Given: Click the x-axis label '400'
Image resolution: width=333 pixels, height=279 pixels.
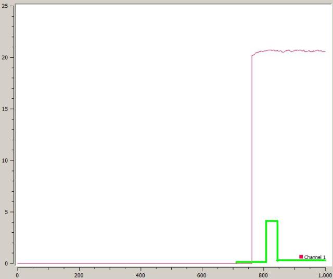Looking at the screenshot, I should [140, 275].
